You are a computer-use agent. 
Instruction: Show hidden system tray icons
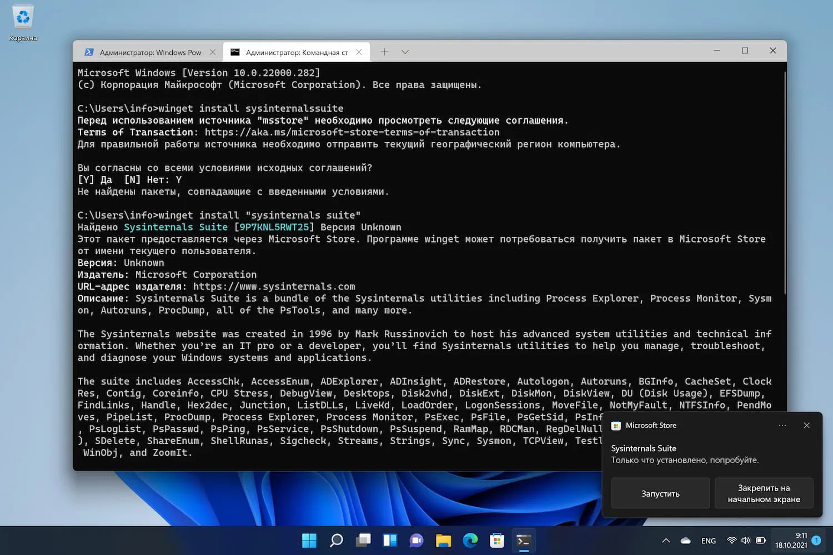tap(666, 541)
